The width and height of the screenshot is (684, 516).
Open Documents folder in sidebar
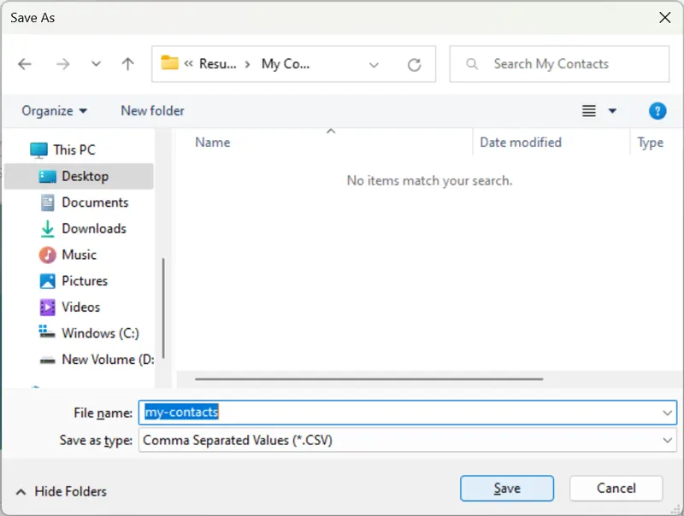click(x=79, y=202)
